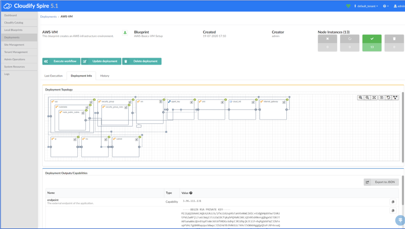
Task: Open System Resources page
Action: point(19,67)
